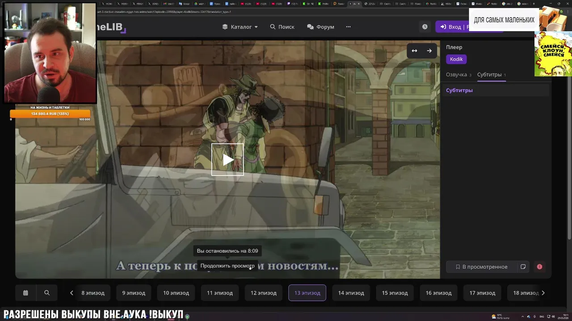Screen dimensions: 572x321
Task: Select 15 эпизод
Action: point(395,293)
